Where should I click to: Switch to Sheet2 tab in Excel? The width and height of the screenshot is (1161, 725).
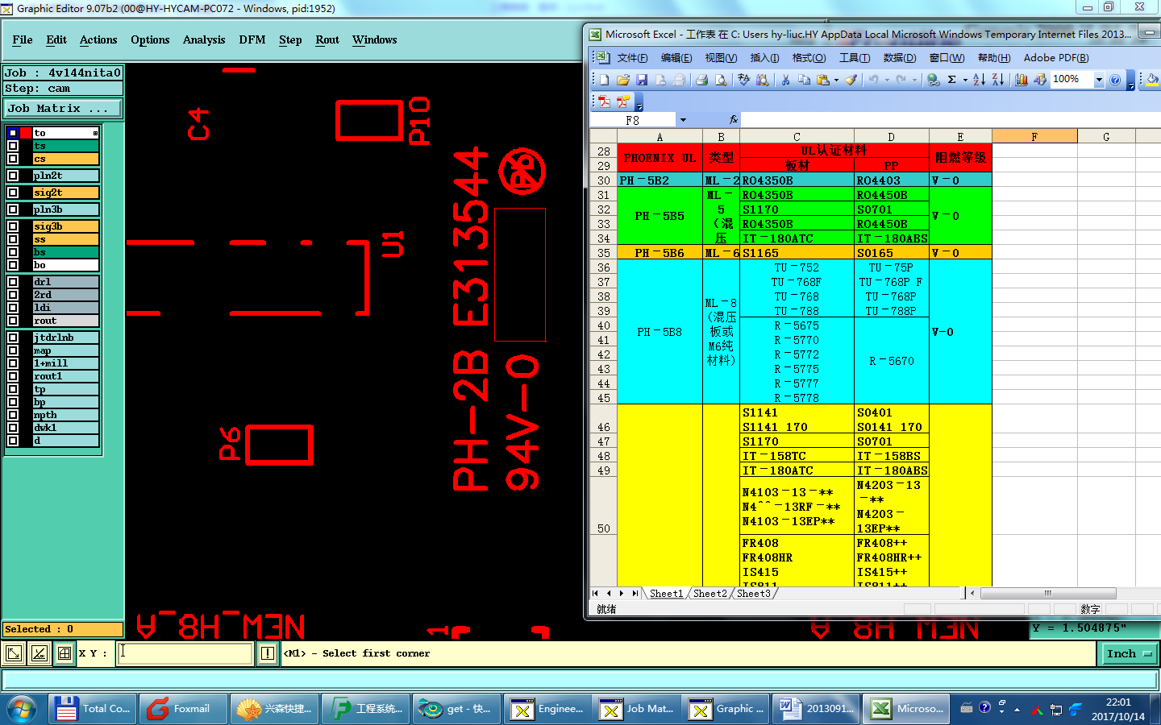point(709,594)
